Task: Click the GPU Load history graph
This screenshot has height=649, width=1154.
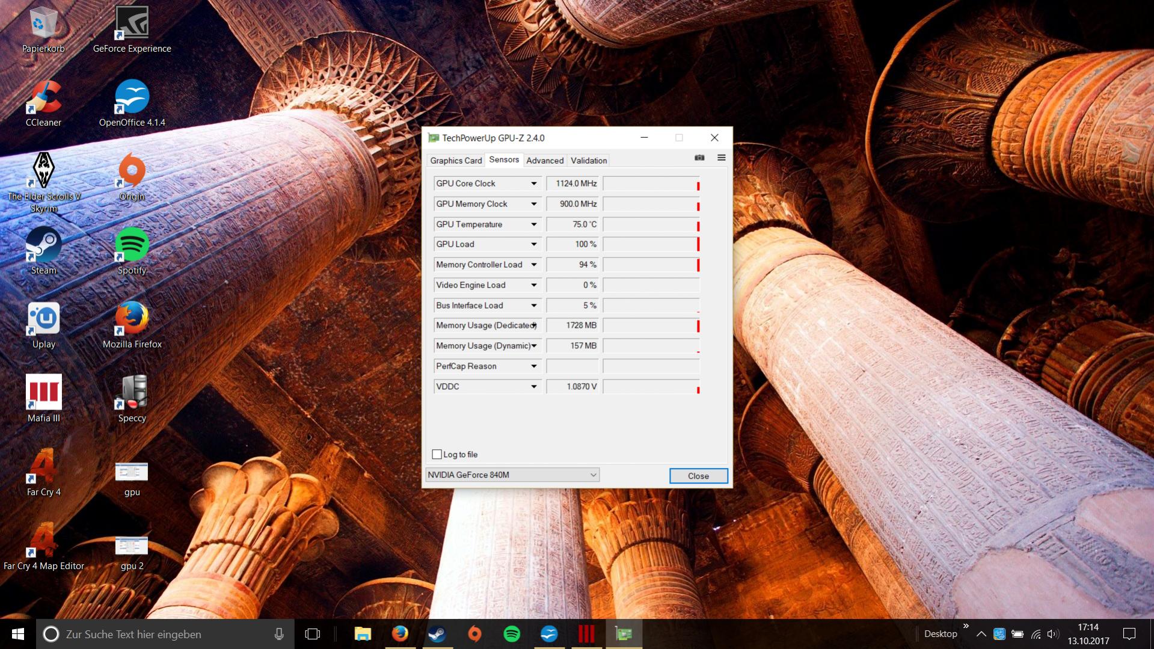Action: pyautogui.click(x=651, y=244)
